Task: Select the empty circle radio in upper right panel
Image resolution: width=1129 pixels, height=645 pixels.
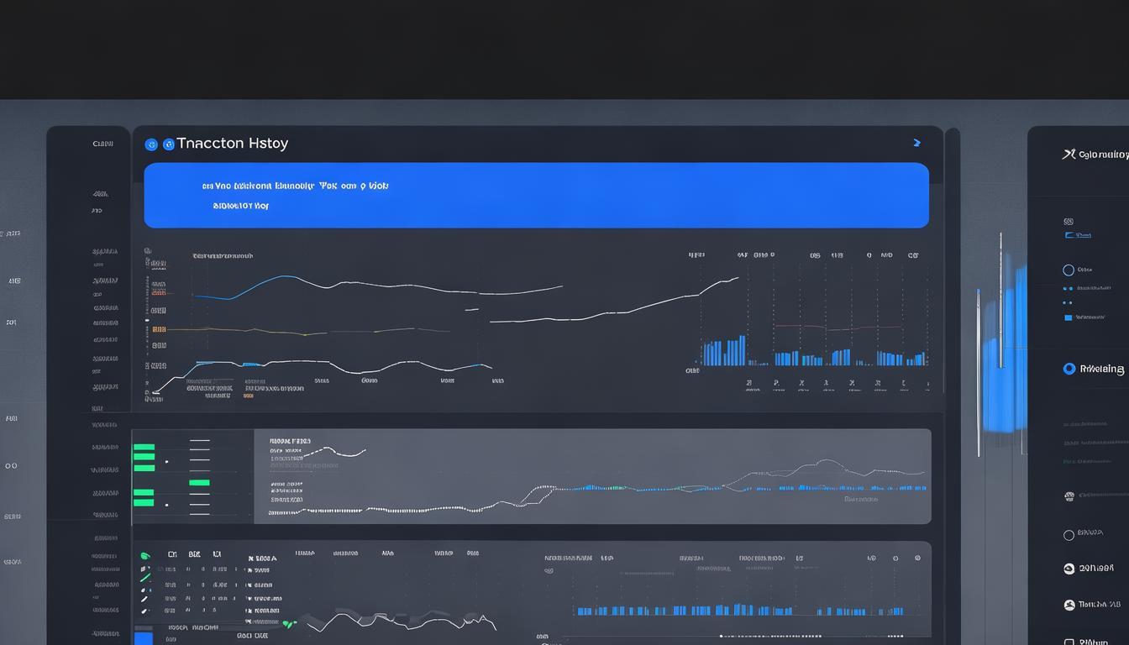Action: click(x=1069, y=270)
